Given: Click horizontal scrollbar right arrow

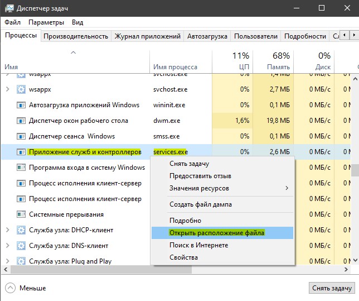Looking at the screenshot, I should (x=346, y=269).
